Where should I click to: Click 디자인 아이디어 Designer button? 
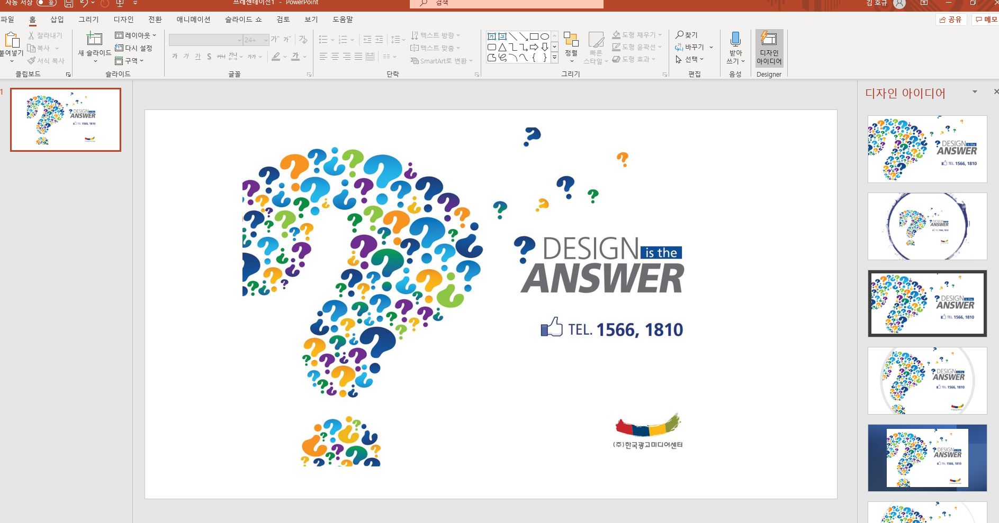(769, 48)
